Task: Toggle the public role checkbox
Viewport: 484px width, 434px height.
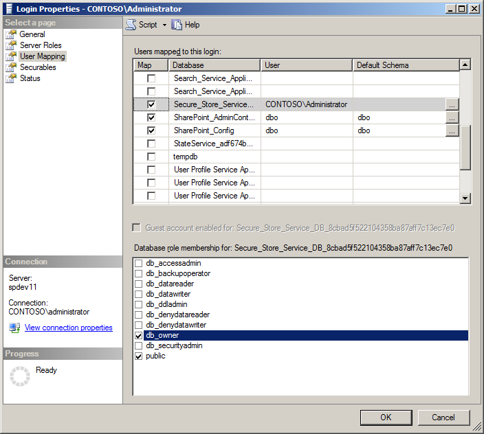Action: (x=139, y=356)
